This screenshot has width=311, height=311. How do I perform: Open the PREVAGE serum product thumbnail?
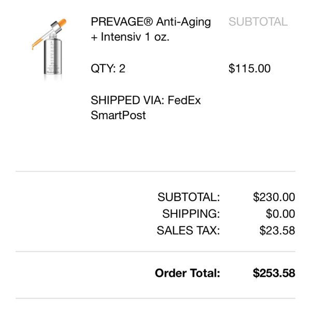(x=49, y=49)
